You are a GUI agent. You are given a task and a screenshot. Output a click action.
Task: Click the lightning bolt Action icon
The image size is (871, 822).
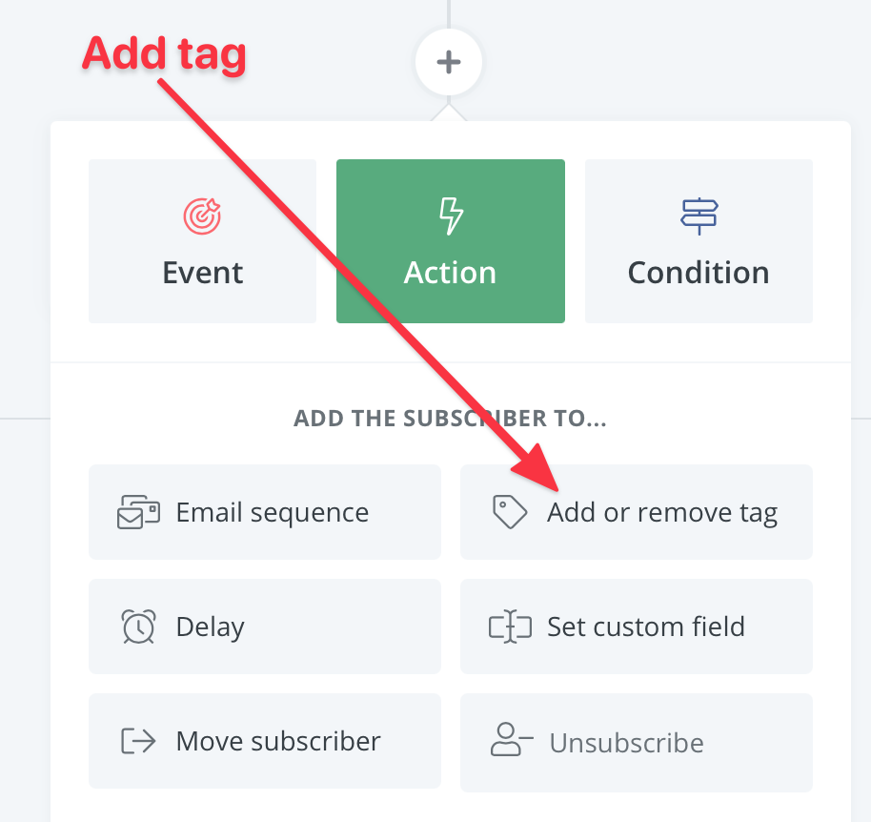click(450, 216)
